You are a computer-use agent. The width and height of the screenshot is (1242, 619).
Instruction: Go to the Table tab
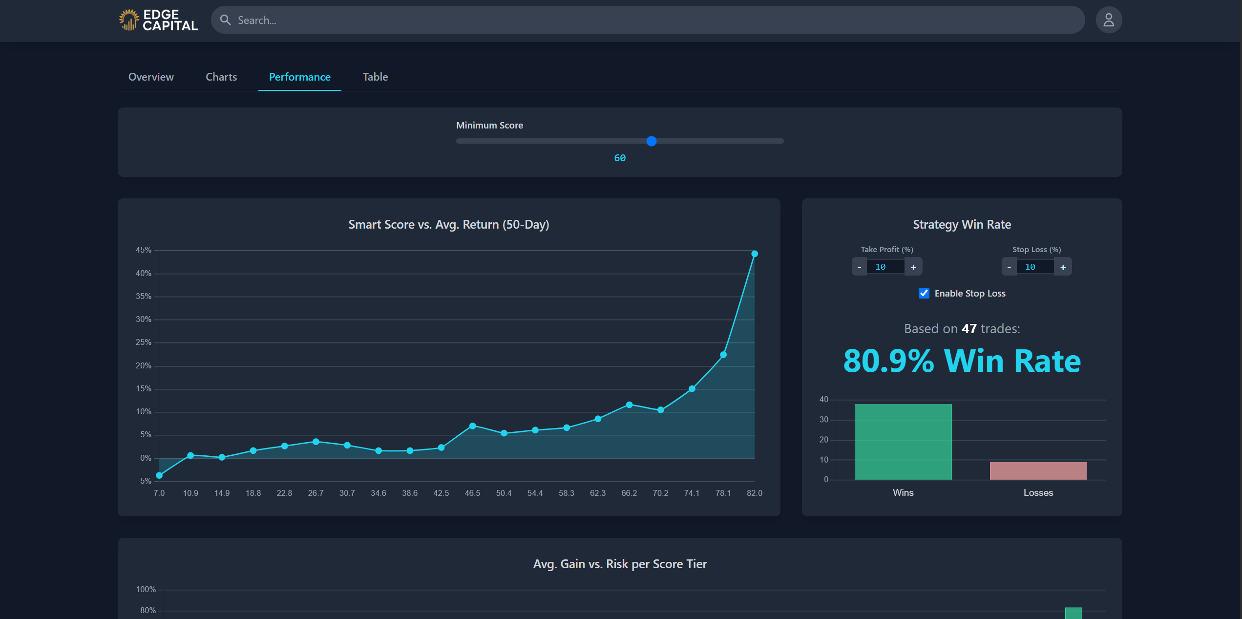click(x=375, y=77)
